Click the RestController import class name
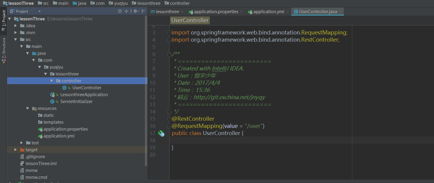Viewport: 434px width, 183px height. click(x=320, y=40)
